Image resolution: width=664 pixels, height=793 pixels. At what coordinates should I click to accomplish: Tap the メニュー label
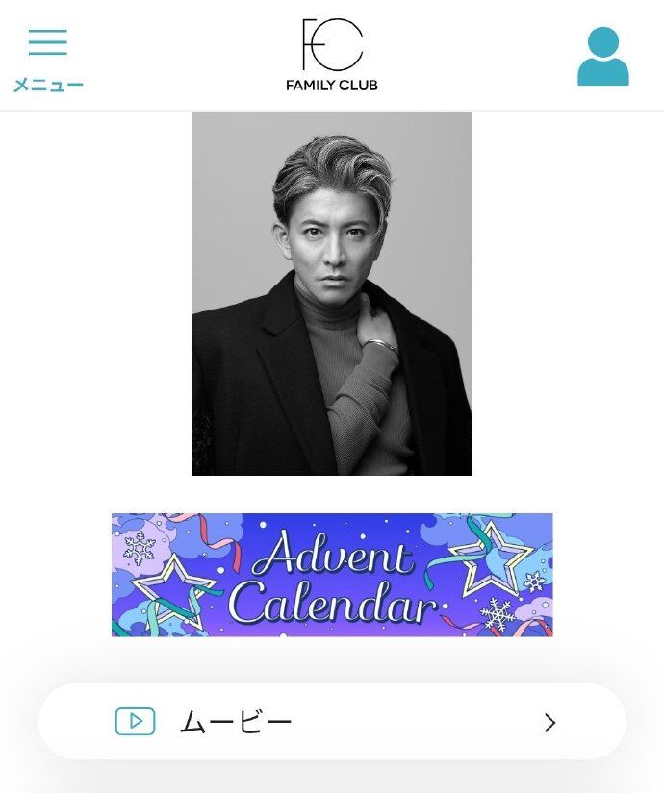click(x=48, y=85)
